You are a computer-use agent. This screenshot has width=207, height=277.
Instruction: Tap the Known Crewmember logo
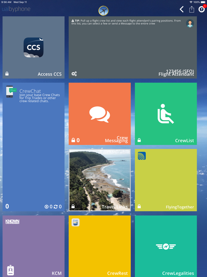click(x=12, y=221)
